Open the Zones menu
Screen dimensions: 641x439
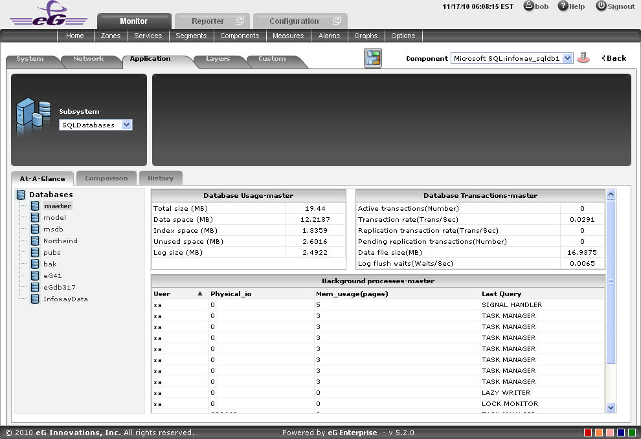tap(111, 36)
